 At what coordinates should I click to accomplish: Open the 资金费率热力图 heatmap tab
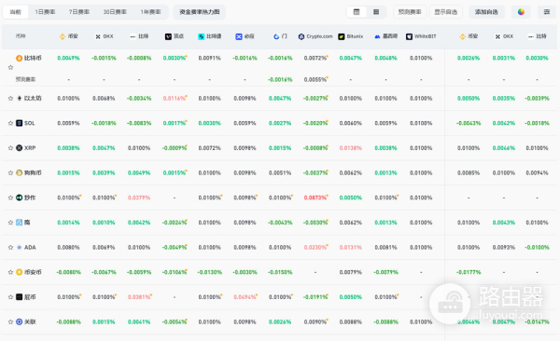click(200, 12)
